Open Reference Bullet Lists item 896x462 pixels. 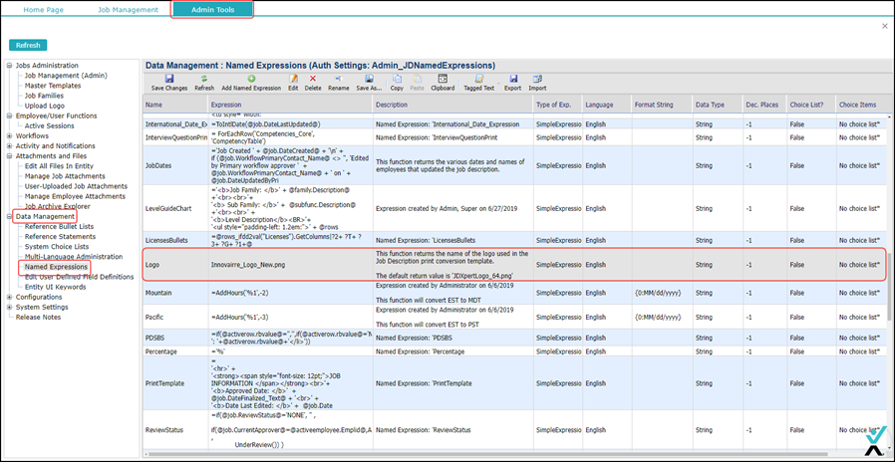(60, 227)
